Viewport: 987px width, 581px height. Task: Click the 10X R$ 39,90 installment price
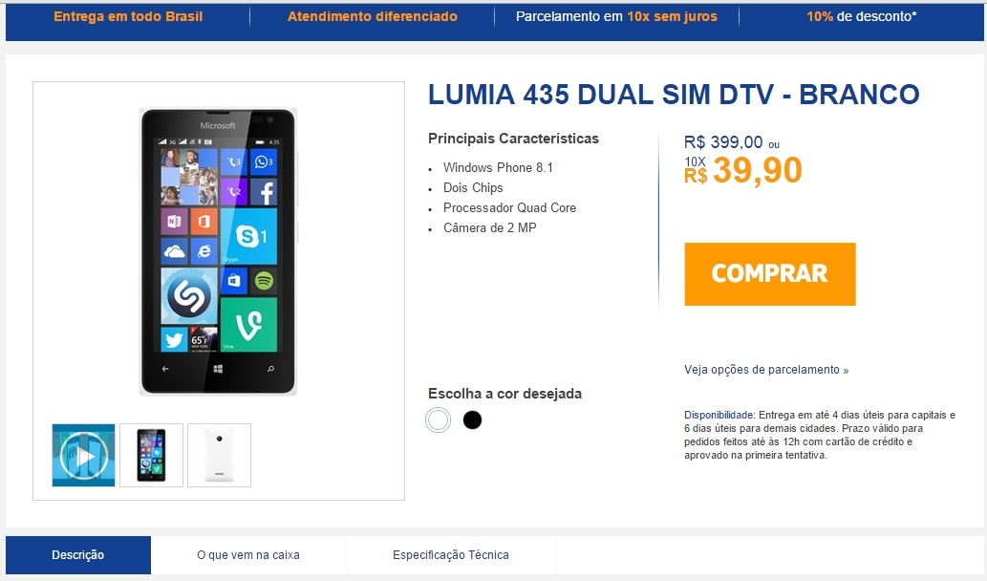tap(743, 170)
